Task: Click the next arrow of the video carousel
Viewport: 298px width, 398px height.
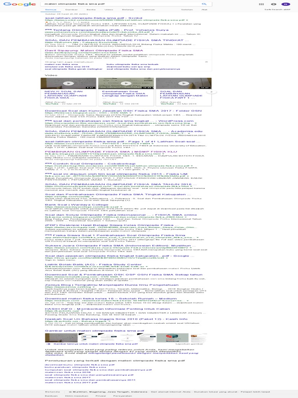Action: pos(211,92)
